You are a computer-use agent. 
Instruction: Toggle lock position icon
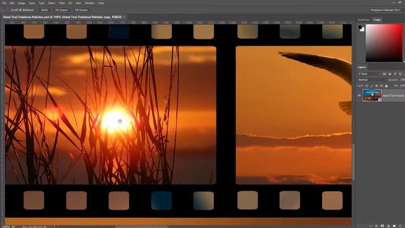click(377, 86)
